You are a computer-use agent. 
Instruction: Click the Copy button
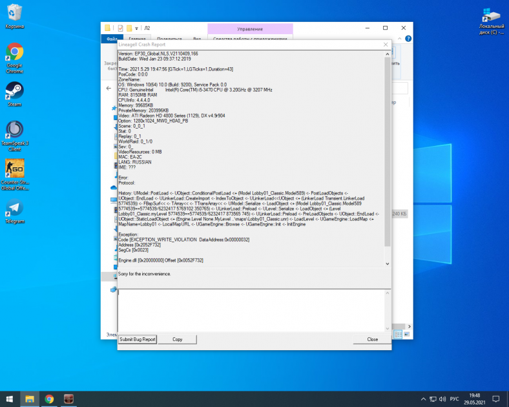[x=177, y=339]
